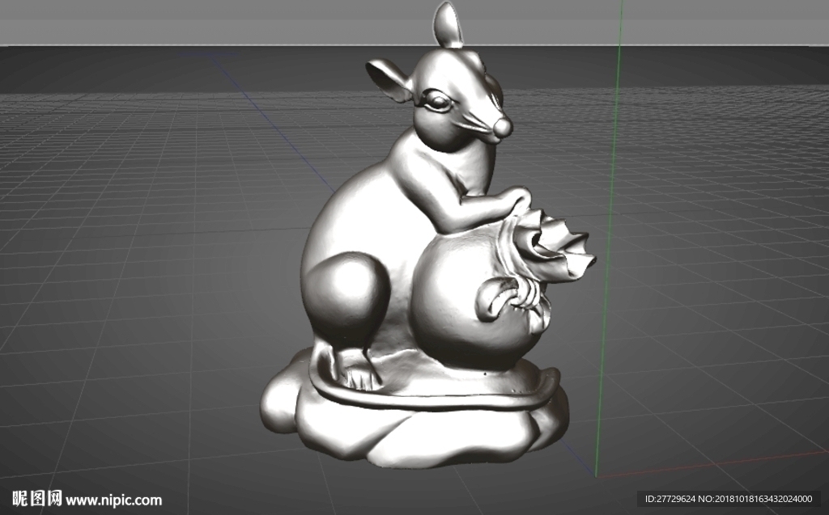Click the mouse statue's nose tip
The height and width of the screenshot is (515, 829).
(502, 129)
